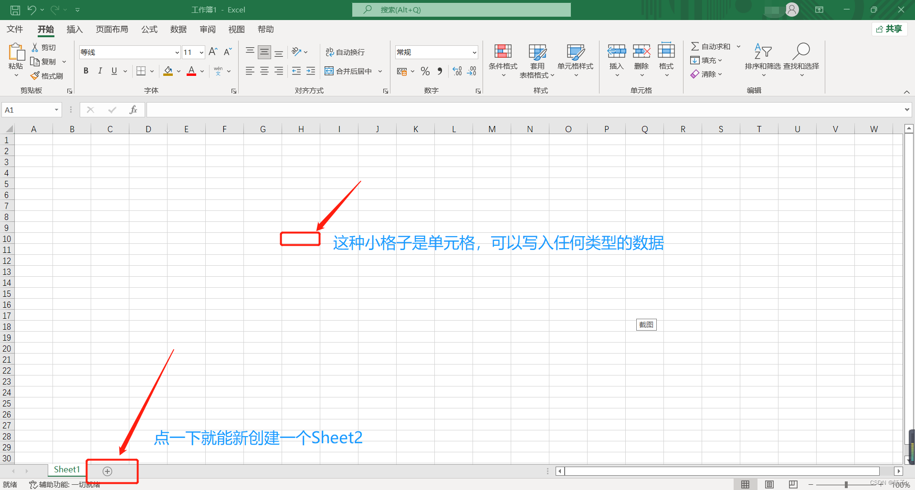Expand the AutoSum dropdown arrow
Viewport: 915px width, 490px height.
click(738, 46)
